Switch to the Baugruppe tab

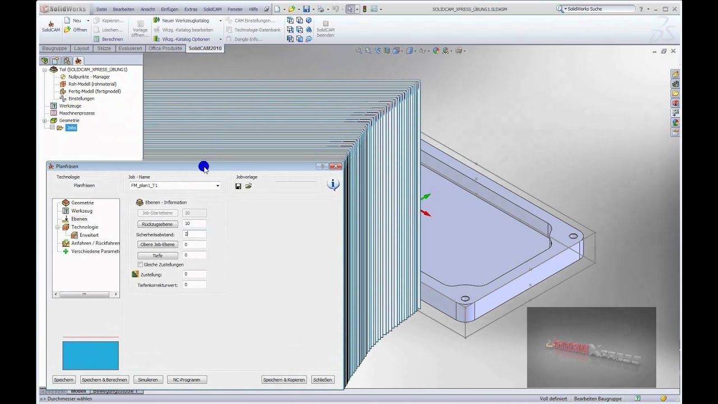click(54, 48)
